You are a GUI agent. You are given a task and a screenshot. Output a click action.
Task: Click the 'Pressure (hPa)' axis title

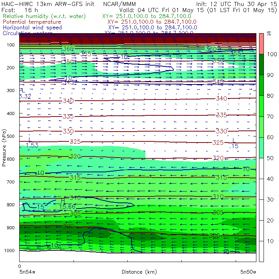[x=4, y=148]
